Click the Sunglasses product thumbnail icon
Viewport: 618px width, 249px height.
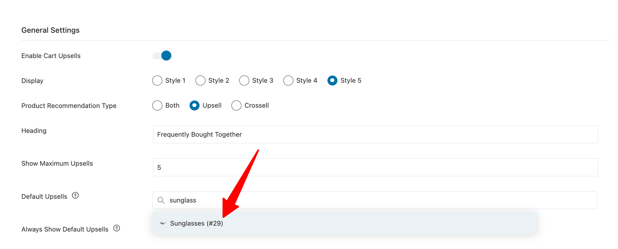[163, 223]
